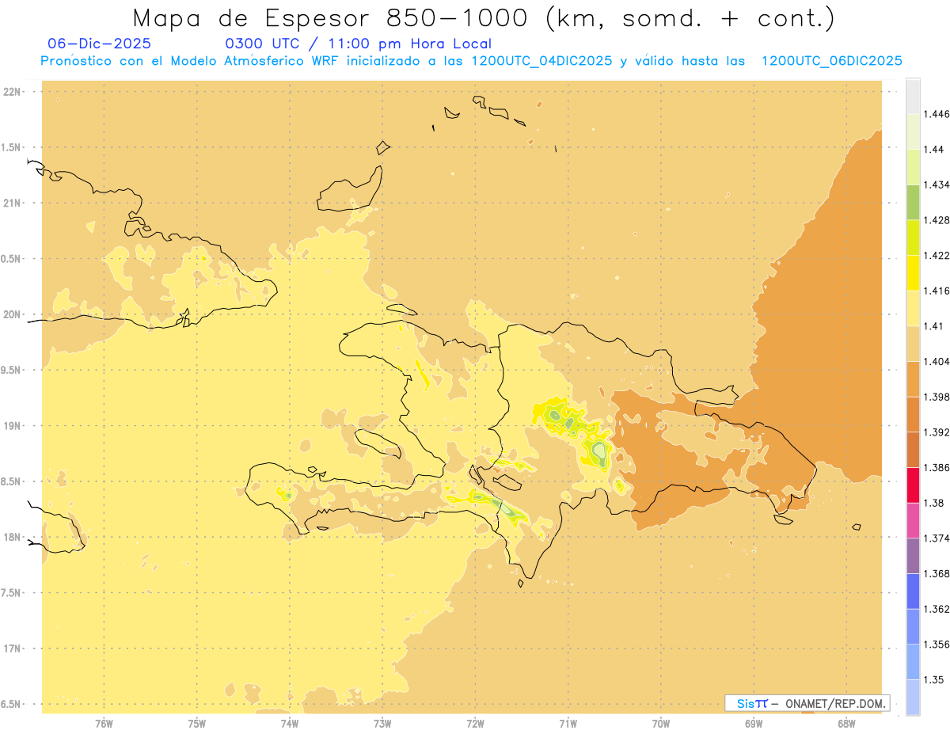Click the '0300 UTC / 11:00 pm Hora Local' text
The image size is (950, 734).
pos(359,44)
